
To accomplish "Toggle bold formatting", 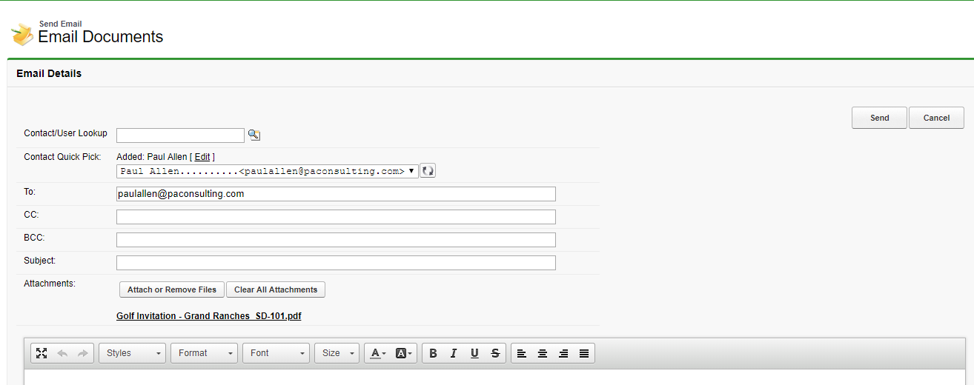I will [x=433, y=353].
